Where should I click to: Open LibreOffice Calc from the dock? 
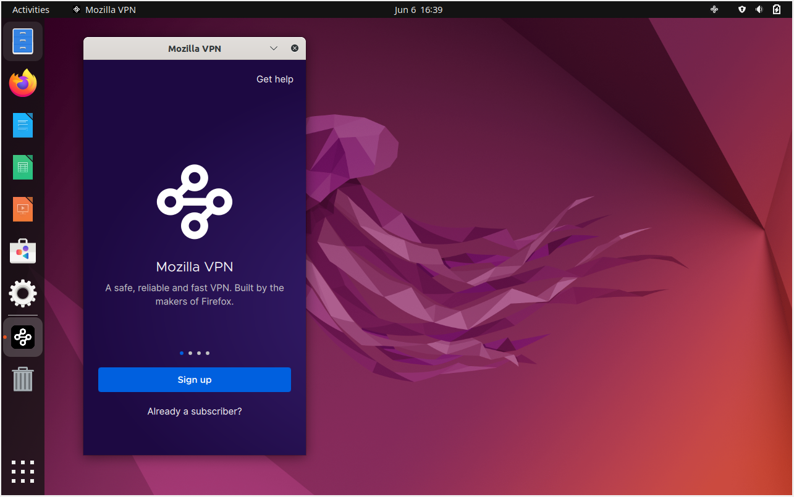(x=23, y=167)
